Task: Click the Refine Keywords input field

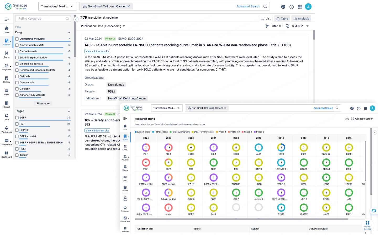Action: click(41, 19)
